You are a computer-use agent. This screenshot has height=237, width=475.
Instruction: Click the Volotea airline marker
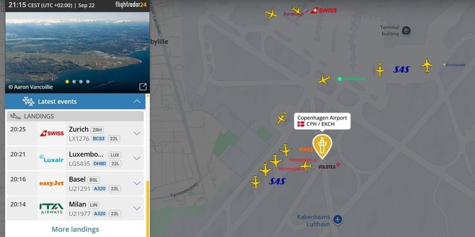[329, 166]
